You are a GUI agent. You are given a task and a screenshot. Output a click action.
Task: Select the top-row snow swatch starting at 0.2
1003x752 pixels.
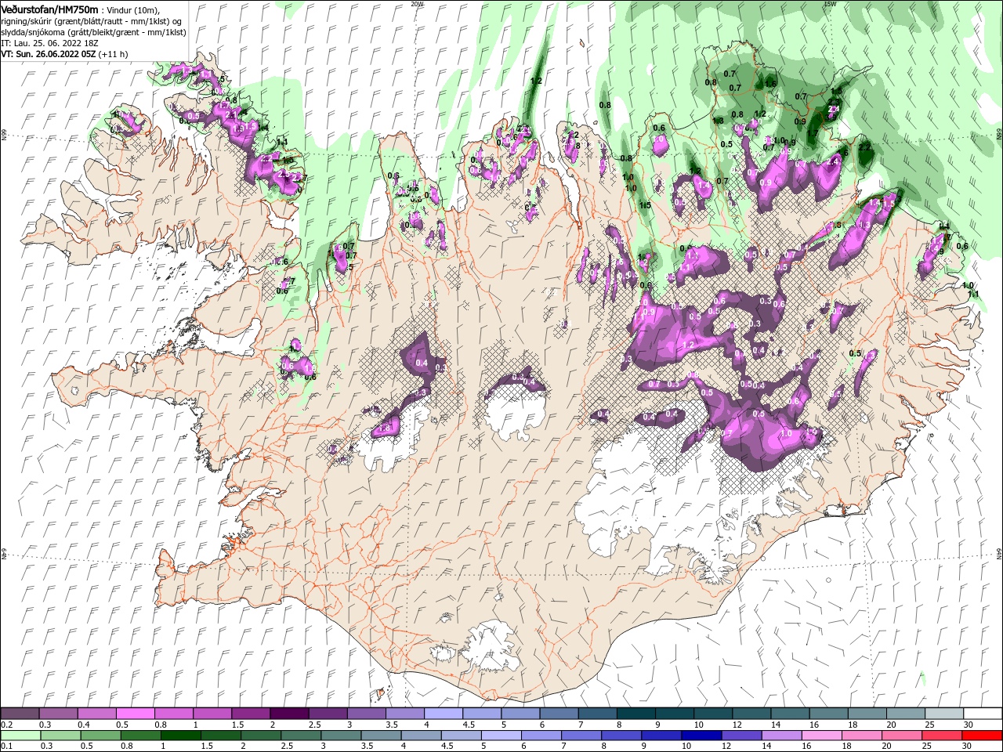pos(20,714)
